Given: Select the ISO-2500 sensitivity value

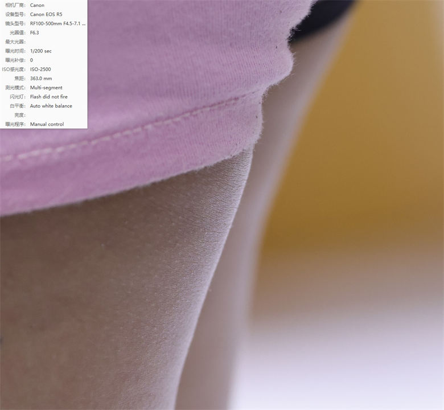Looking at the screenshot, I should click(x=40, y=69).
